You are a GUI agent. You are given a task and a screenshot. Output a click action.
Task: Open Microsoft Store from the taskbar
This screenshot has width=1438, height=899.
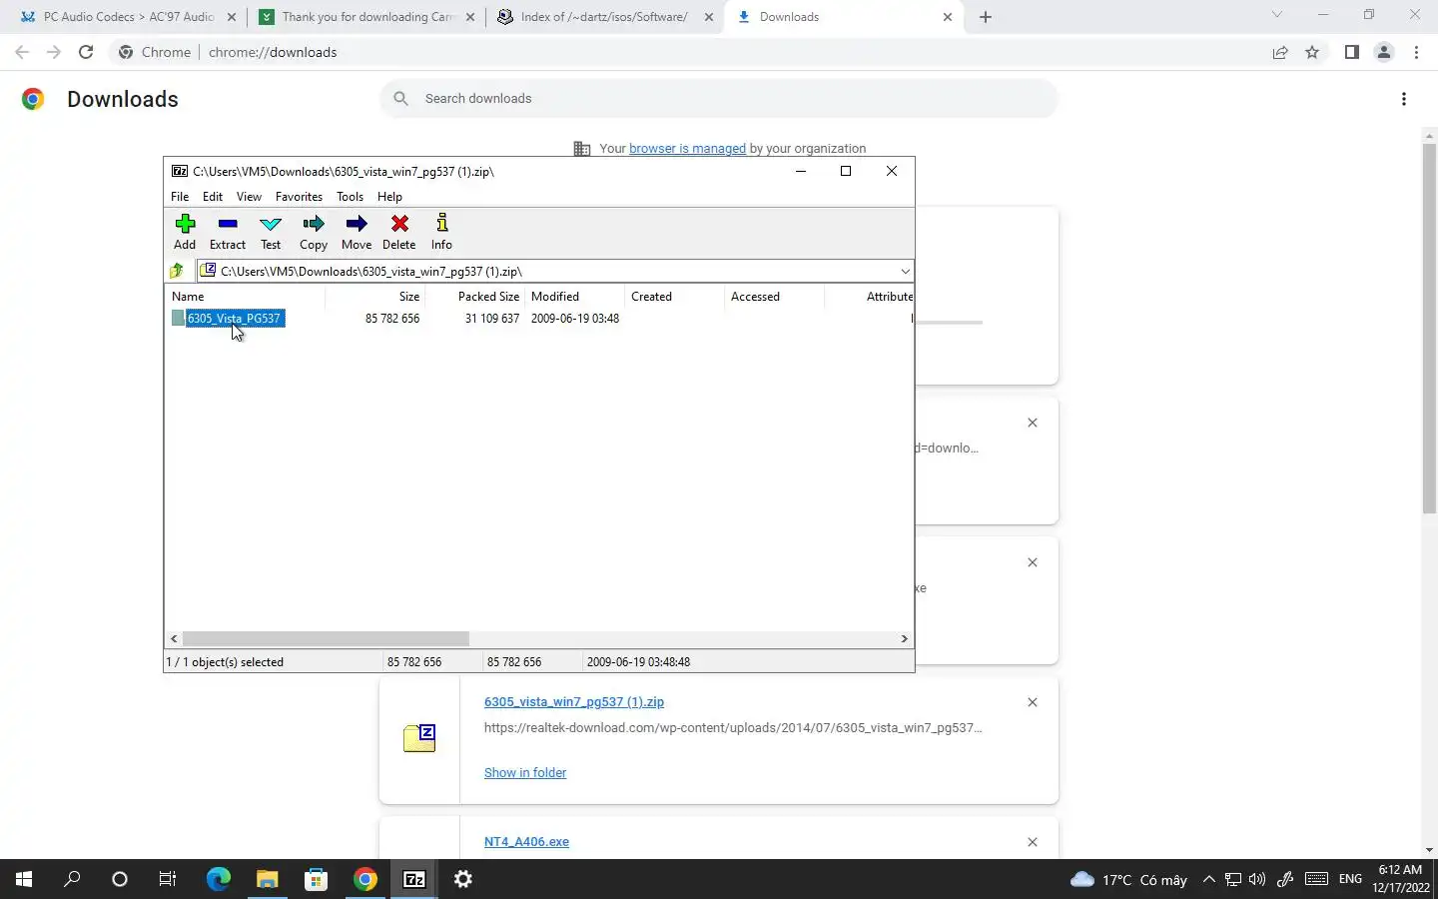(316, 879)
